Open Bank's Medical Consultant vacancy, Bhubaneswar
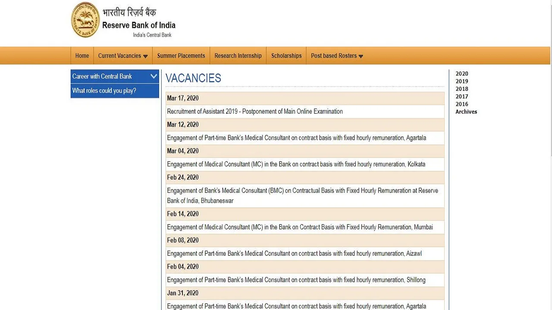The width and height of the screenshot is (552, 310). pos(303,195)
